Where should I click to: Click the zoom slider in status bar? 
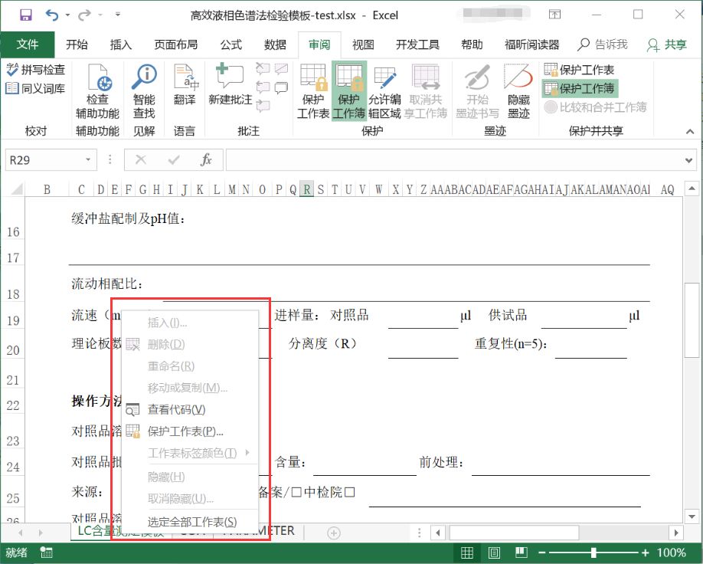click(x=594, y=552)
